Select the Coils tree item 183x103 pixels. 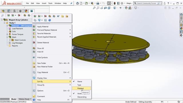(x=14, y=31)
